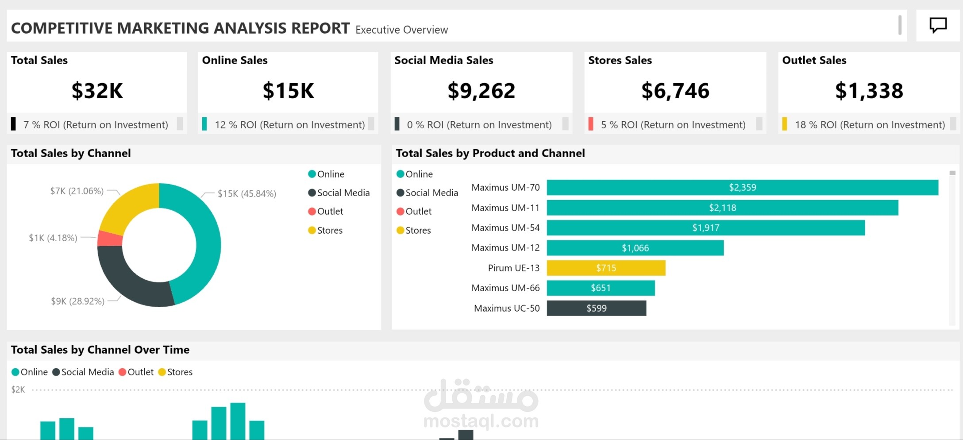The width and height of the screenshot is (963, 440).
Task: Click the header title scrollbar handle
Action: tap(900, 25)
